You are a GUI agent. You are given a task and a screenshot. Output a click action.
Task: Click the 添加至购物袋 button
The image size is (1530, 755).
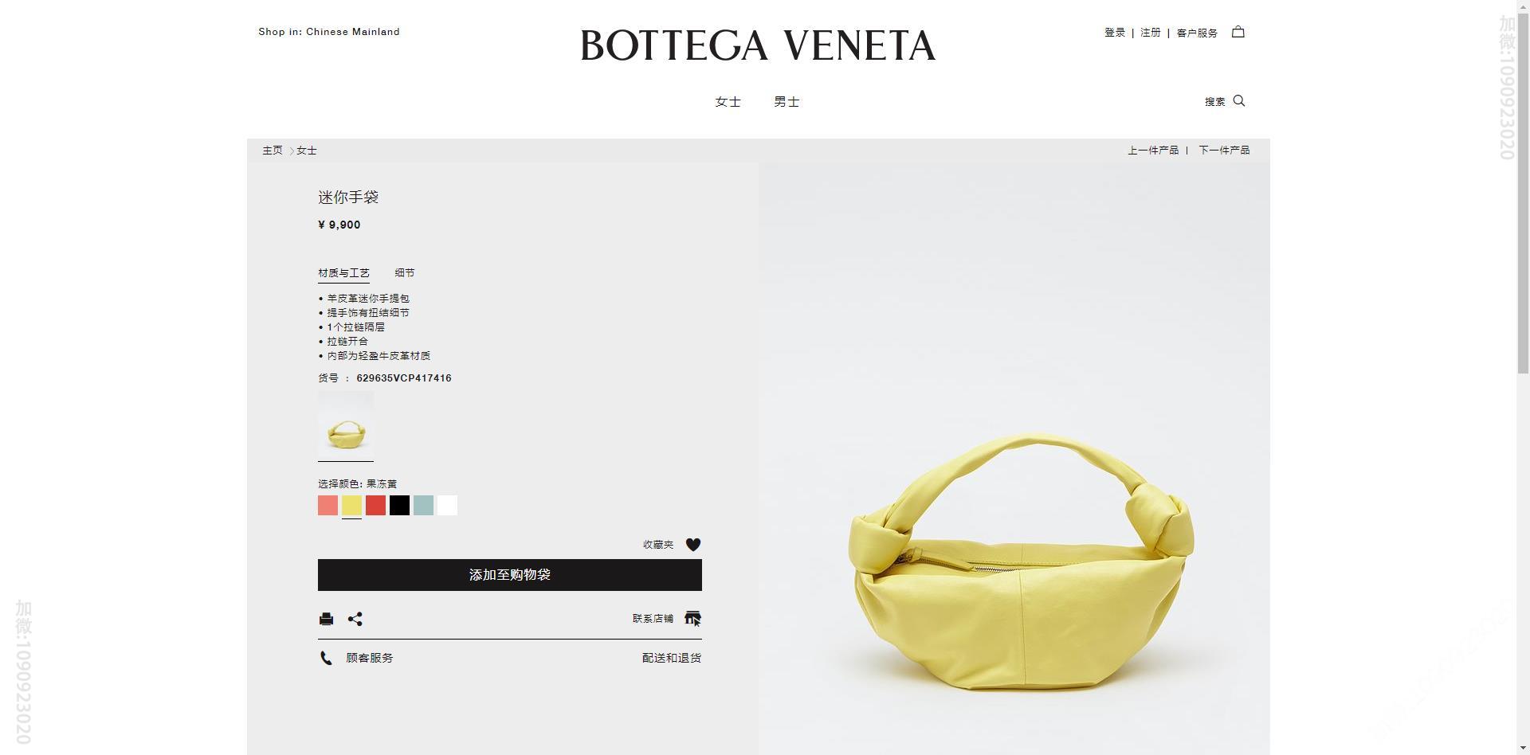[x=510, y=575]
